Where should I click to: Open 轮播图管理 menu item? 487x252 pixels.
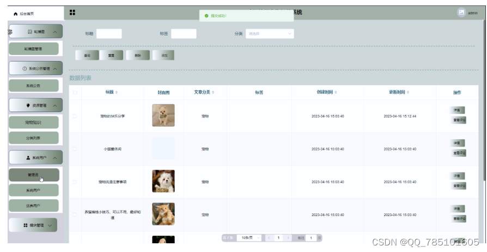click(x=34, y=49)
